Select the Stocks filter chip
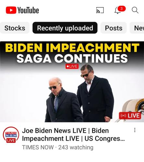Viewport: 144px width, 162px height. (x=15, y=28)
